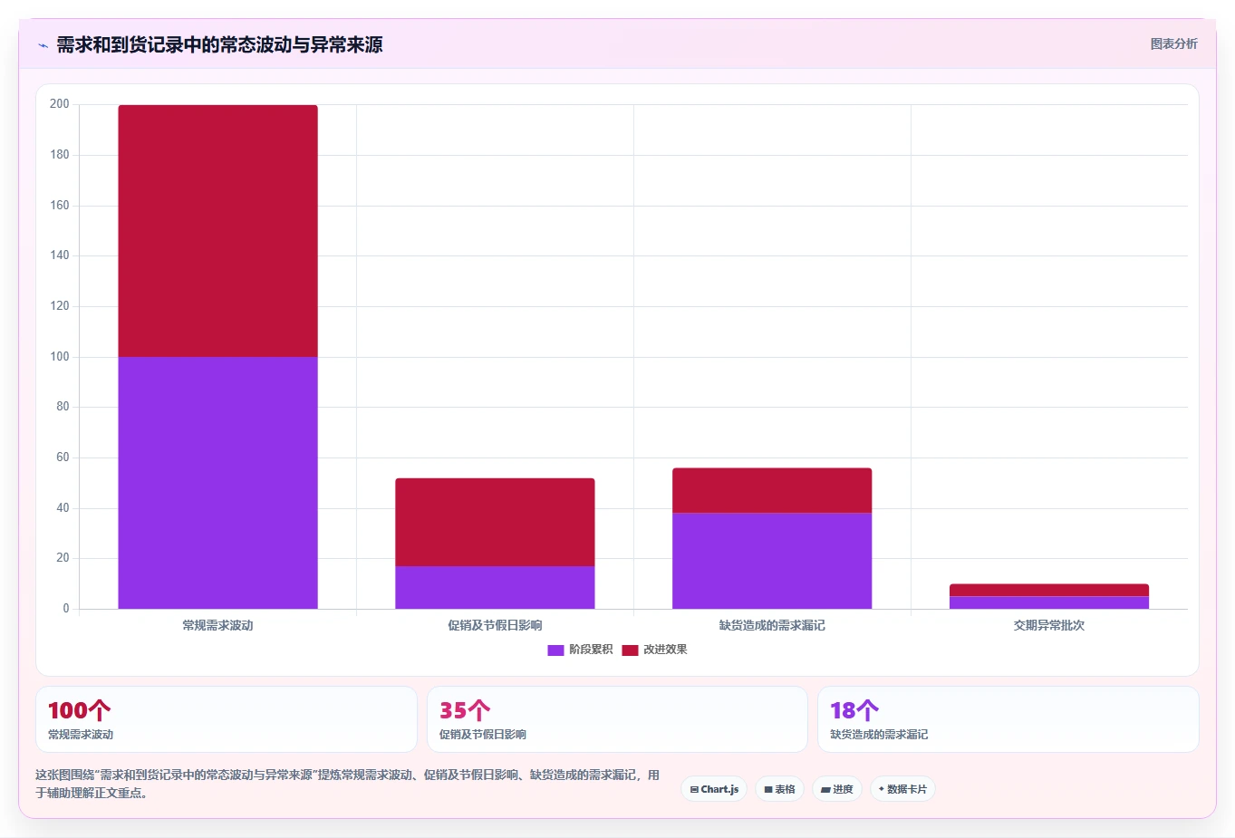The height and width of the screenshot is (838, 1235).
Task: Click the 40 y-axis tick label
Action: (63, 508)
